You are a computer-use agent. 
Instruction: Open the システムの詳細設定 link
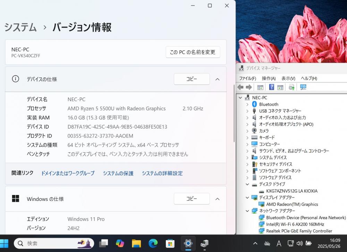(x=162, y=173)
